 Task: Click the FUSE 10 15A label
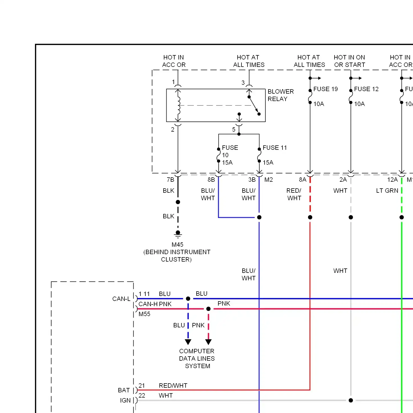230,155
